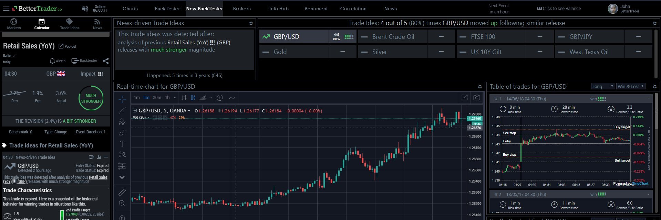Open the Brokers navigation item
This screenshot has height=220, width=661.
coord(241,9)
